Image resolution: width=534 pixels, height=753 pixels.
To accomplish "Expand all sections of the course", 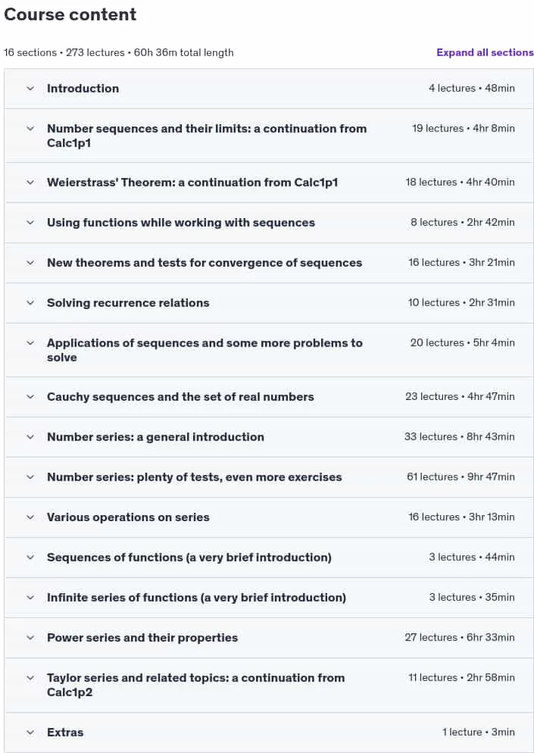I will tap(485, 52).
